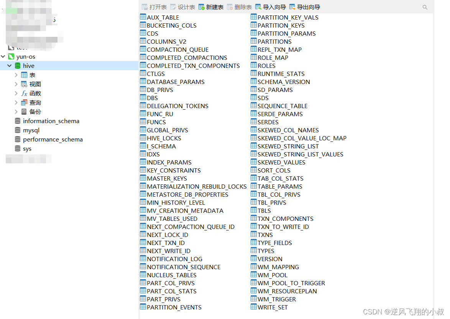Select the PARTITION_EVENTS table name
The width and height of the screenshot is (450, 319).
click(x=174, y=307)
